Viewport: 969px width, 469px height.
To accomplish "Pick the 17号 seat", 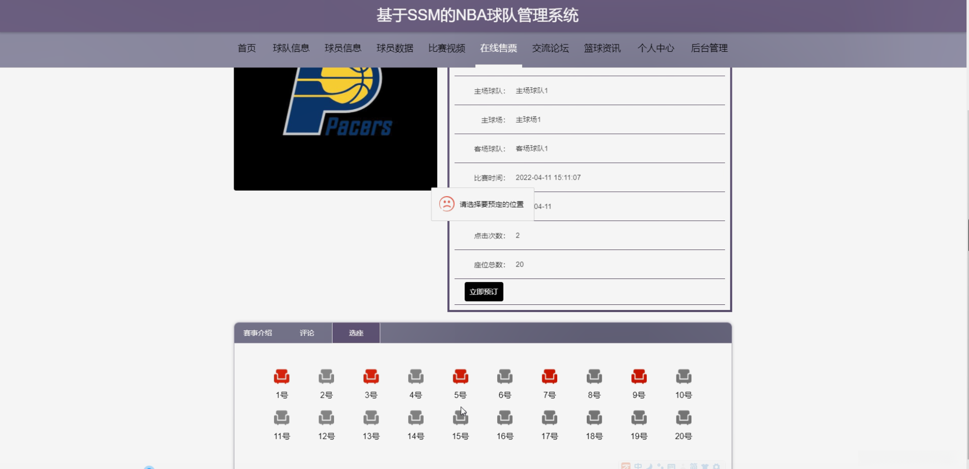I will click(x=549, y=417).
